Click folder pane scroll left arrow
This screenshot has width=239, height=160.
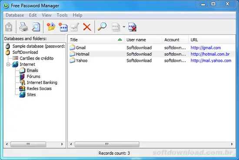(7, 144)
